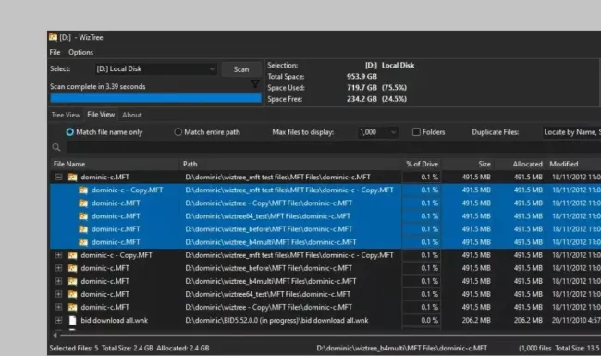Image resolution: width=601 pixels, height=356 pixels.
Task: Expand the collapsed wiztree64_test dominic-c.MFT group
Action: 58,294
